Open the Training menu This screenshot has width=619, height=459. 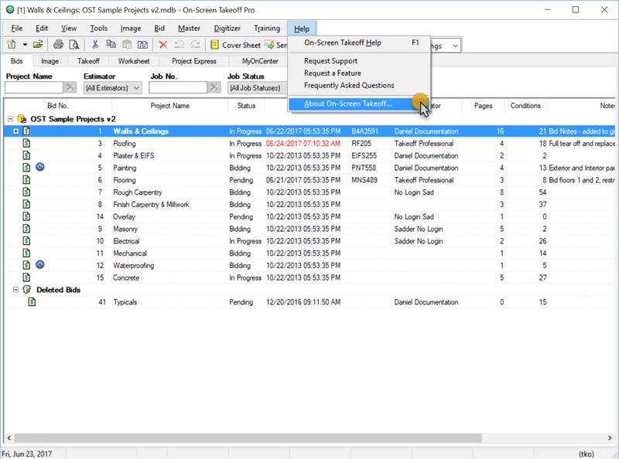click(267, 29)
